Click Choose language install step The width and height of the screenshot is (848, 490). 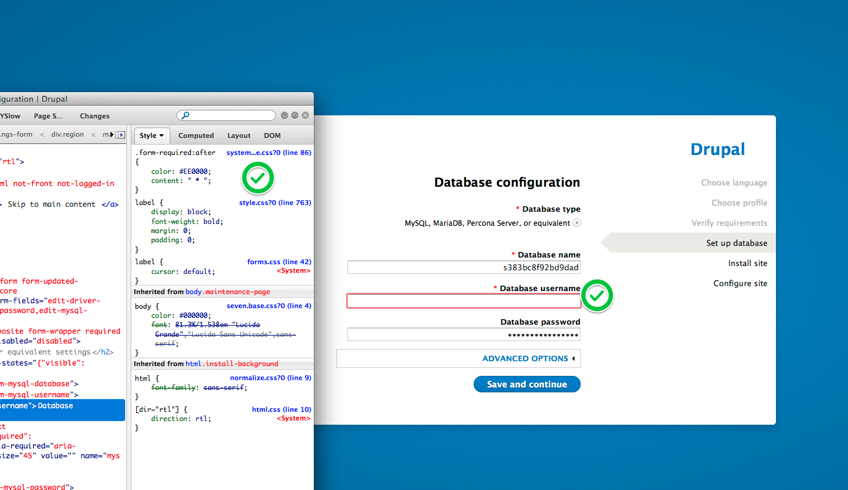734,182
